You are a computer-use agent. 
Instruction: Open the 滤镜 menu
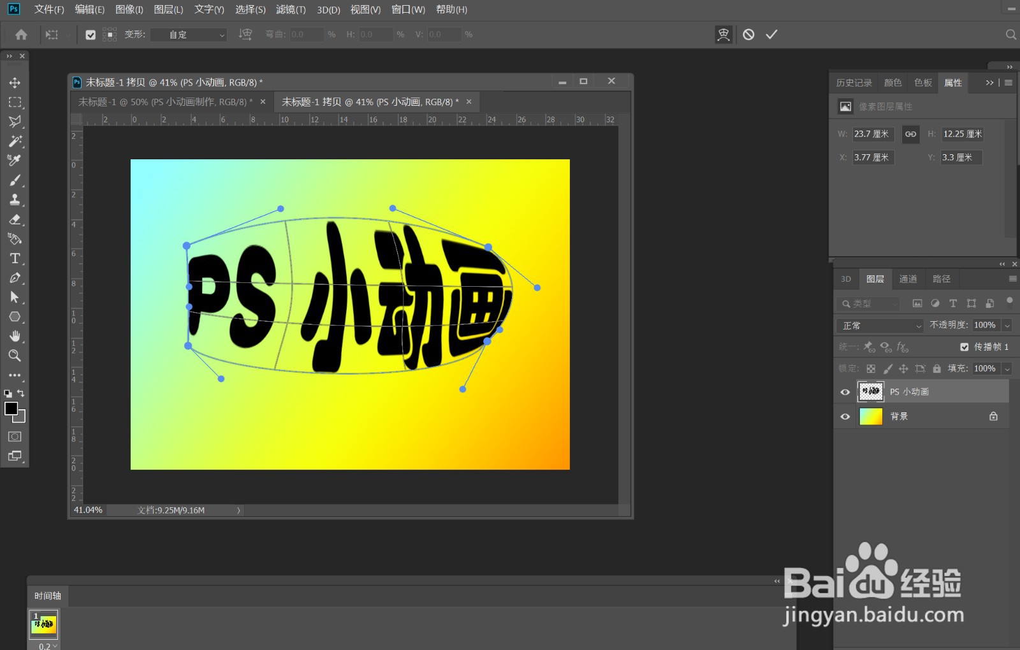pyautogui.click(x=291, y=10)
